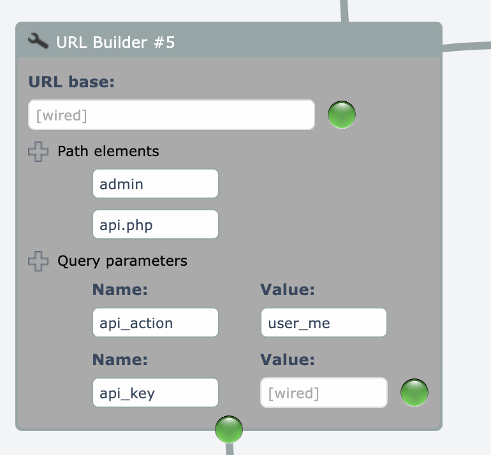Click the wrench icon in the module header
Image resolution: width=491 pixels, height=455 pixels.
pos(38,42)
